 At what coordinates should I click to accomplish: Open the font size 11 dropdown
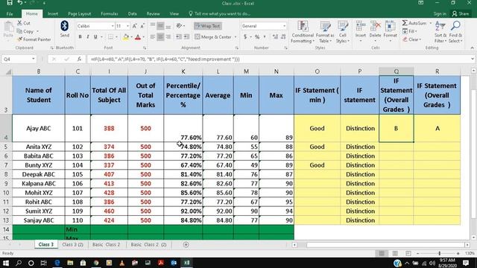(127, 26)
